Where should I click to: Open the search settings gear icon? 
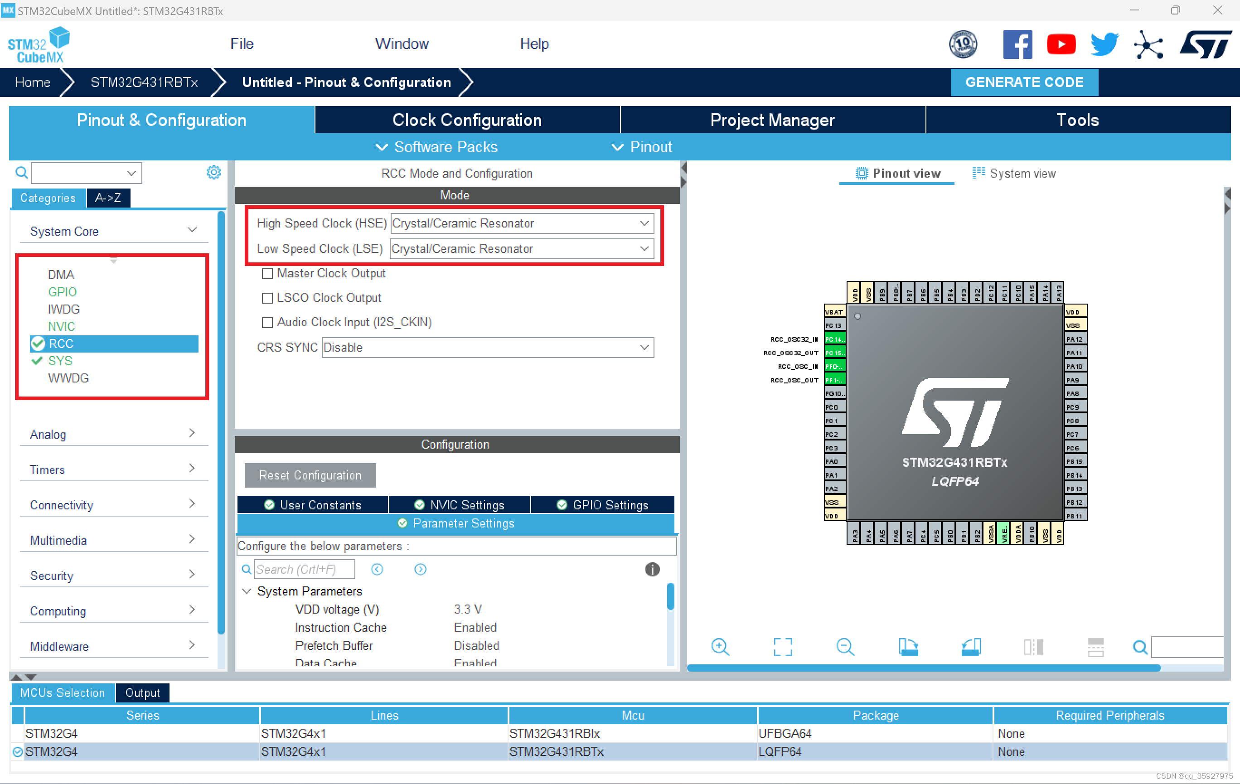pos(214,173)
